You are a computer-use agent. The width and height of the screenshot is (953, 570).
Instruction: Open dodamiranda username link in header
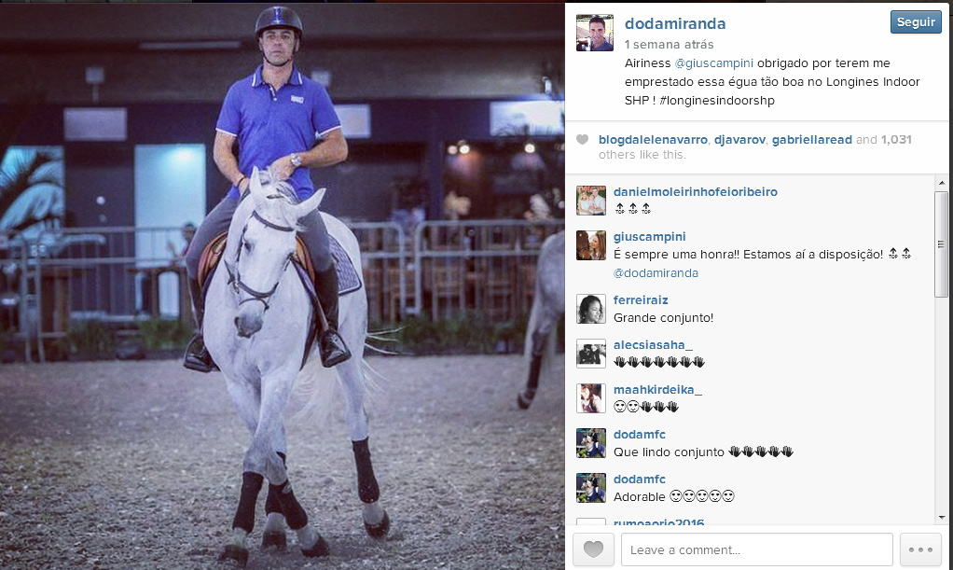pyautogui.click(x=674, y=23)
